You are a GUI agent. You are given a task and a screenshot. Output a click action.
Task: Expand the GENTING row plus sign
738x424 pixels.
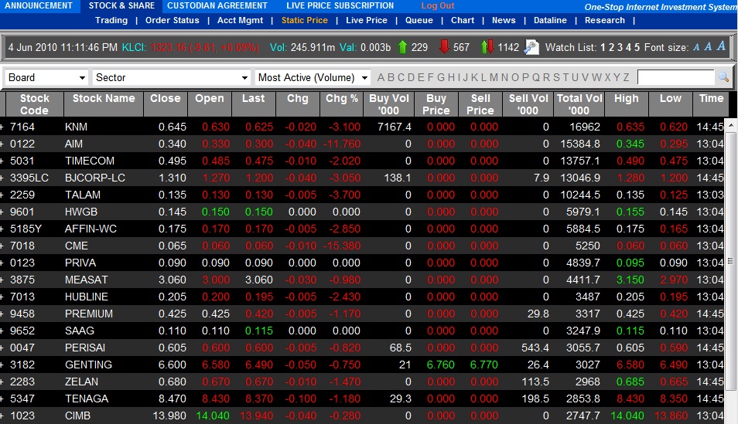[x=2, y=365]
